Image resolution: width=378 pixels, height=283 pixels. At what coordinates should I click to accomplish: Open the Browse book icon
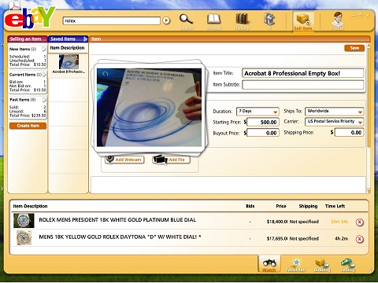pyautogui.click(x=214, y=21)
